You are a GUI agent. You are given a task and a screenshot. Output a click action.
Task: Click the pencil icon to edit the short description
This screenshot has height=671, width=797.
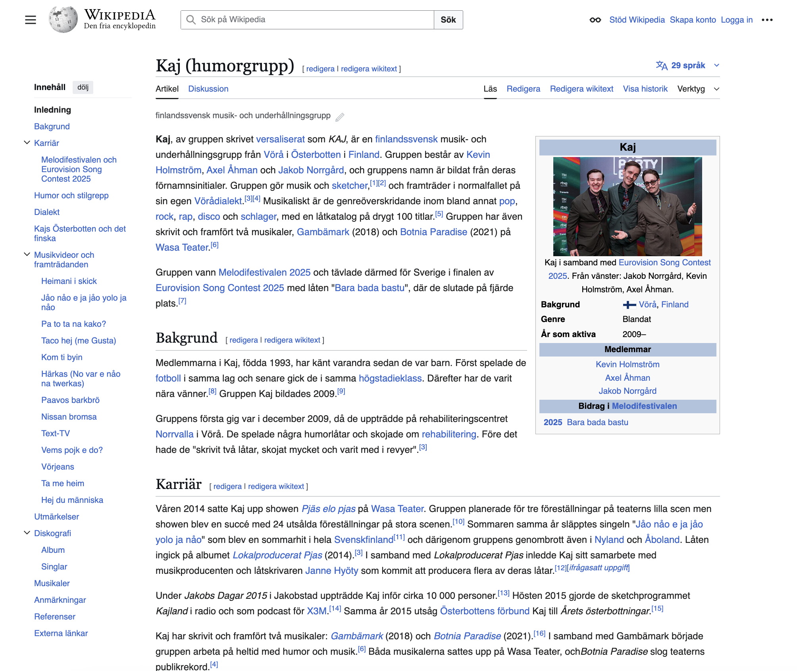pos(340,117)
